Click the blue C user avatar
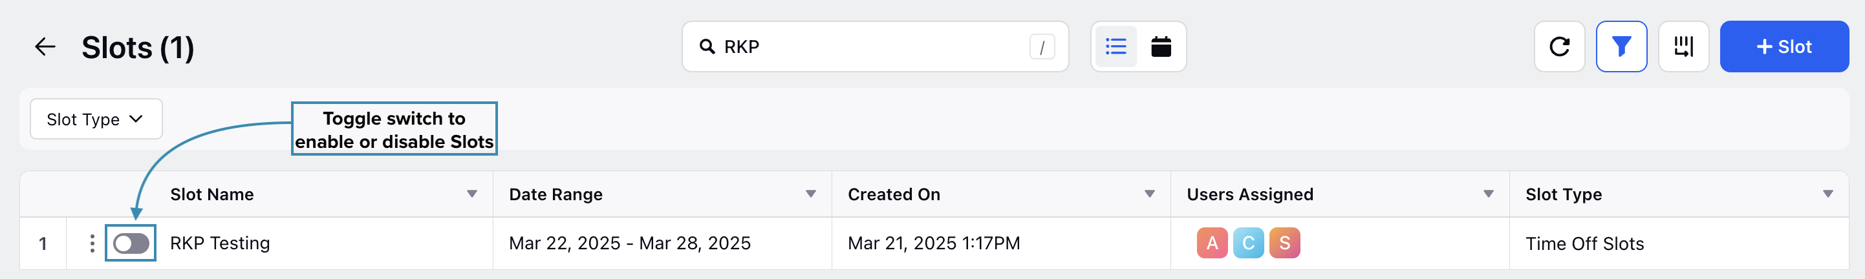1865x279 pixels. pyautogui.click(x=1248, y=243)
